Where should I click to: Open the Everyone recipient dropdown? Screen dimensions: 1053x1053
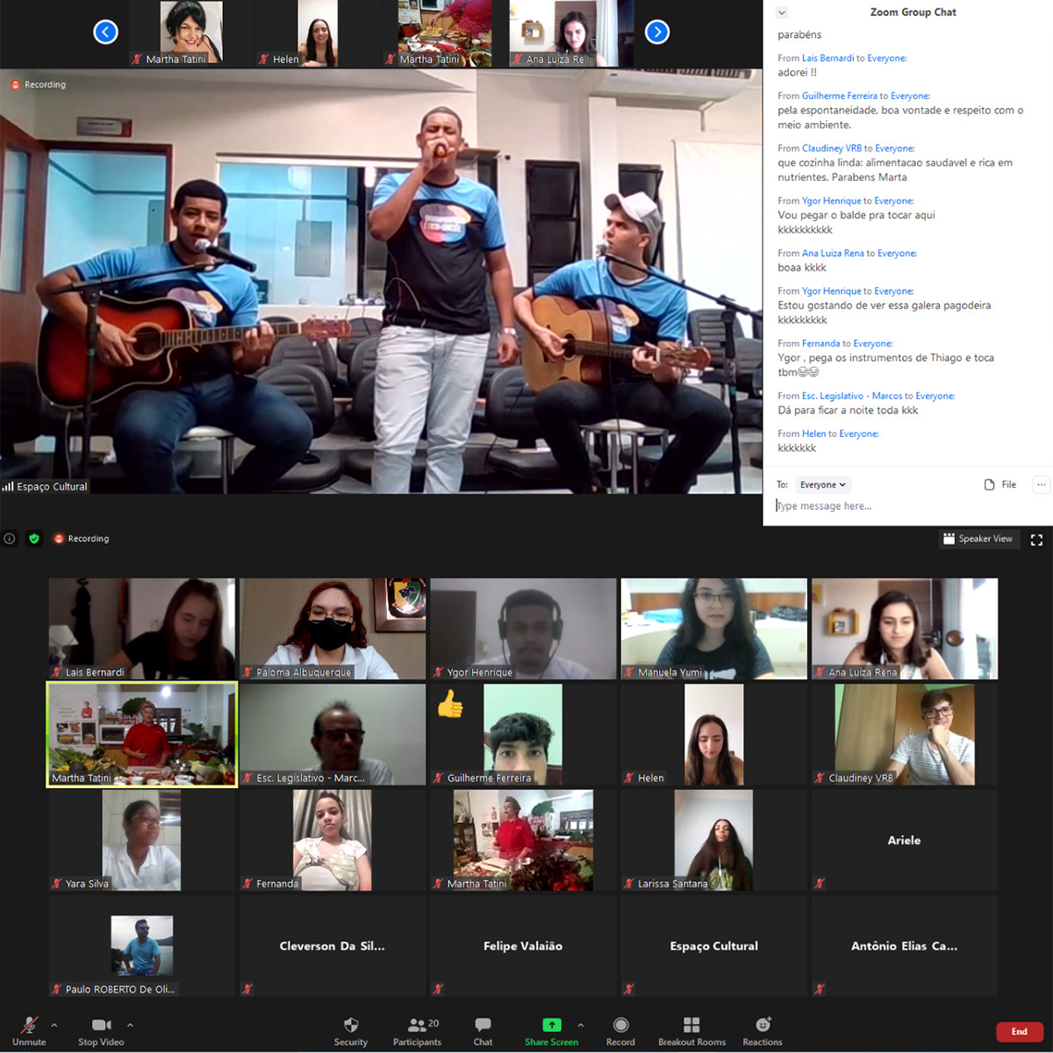coord(822,484)
